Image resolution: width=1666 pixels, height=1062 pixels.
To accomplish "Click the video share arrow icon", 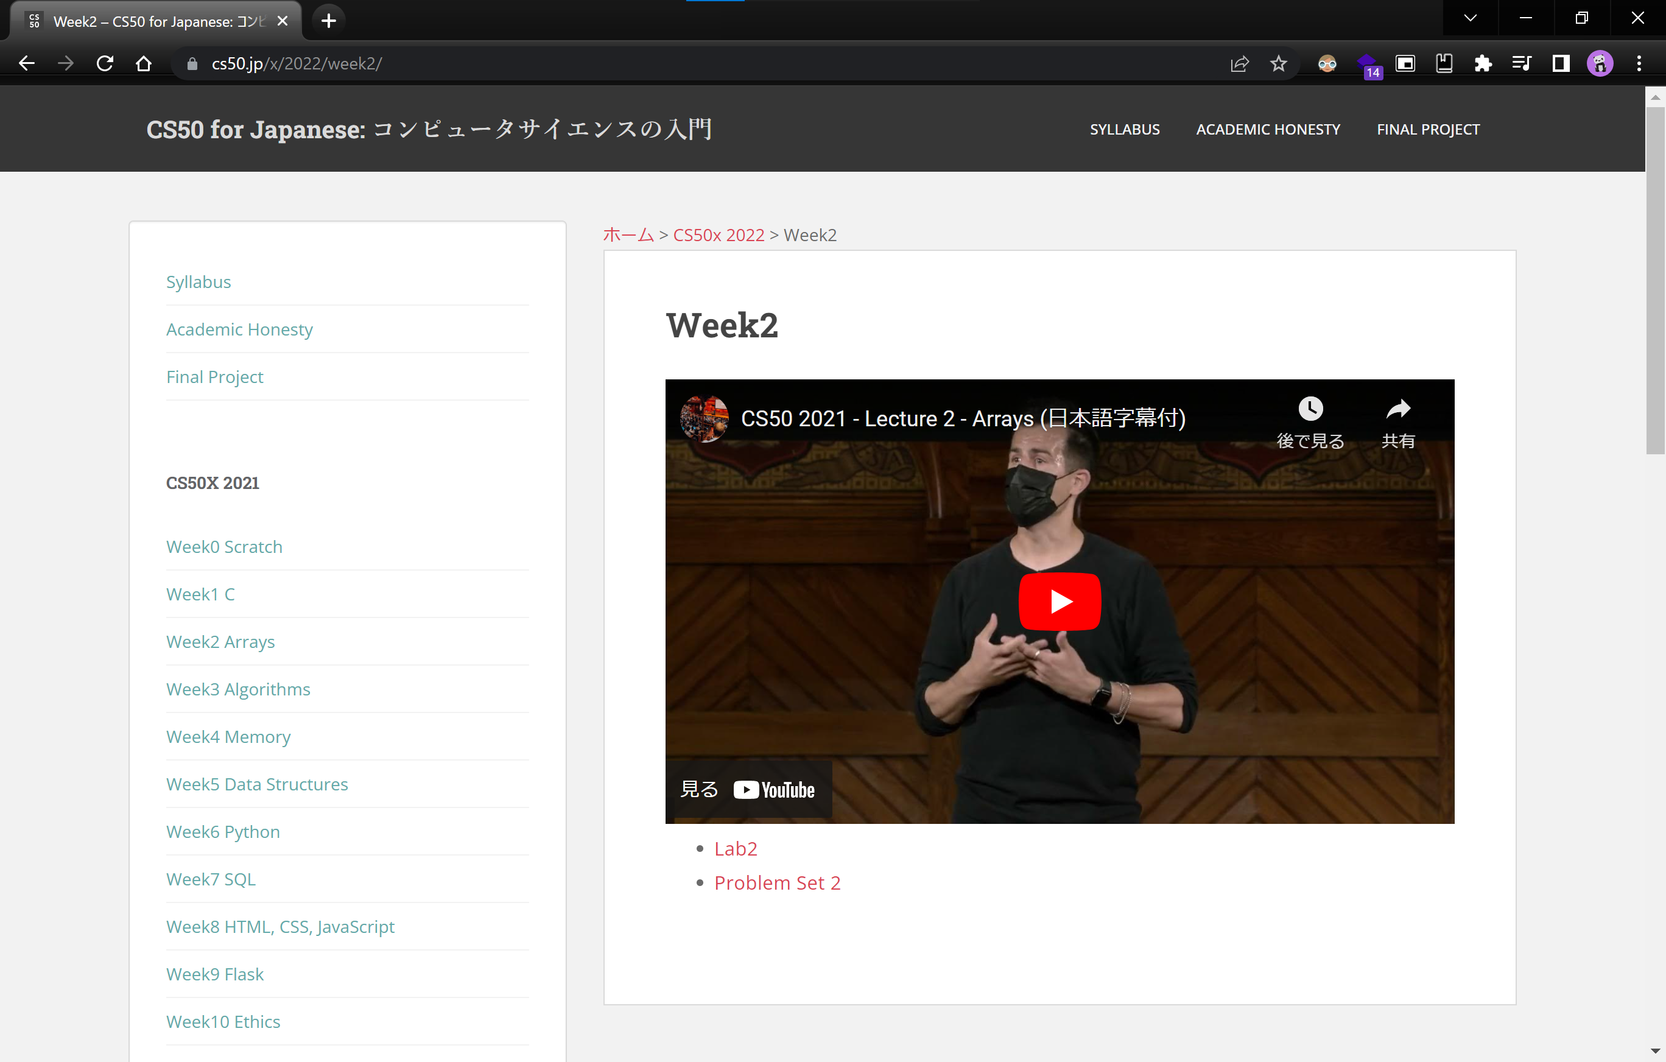I will point(1397,409).
